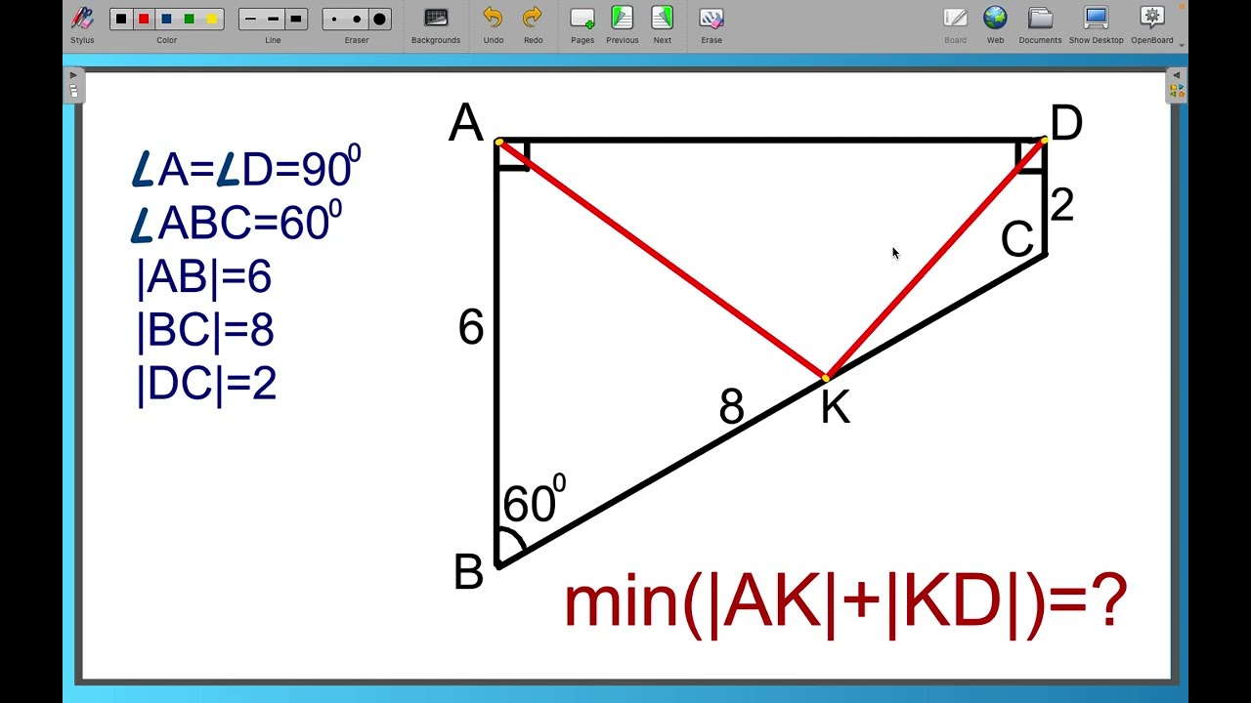Choose the medium line width
1251x703 pixels.
pyautogui.click(x=273, y=19)
